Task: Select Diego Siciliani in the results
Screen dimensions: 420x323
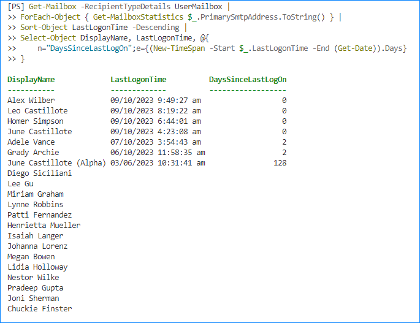Action: pos(39,173)
